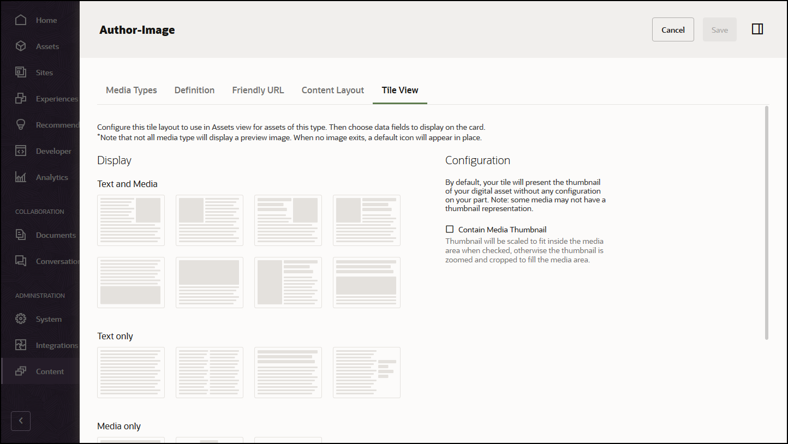Click the Content icon under Administration
This screenshot has width=788, height=444.
click(x=21, y=371)
